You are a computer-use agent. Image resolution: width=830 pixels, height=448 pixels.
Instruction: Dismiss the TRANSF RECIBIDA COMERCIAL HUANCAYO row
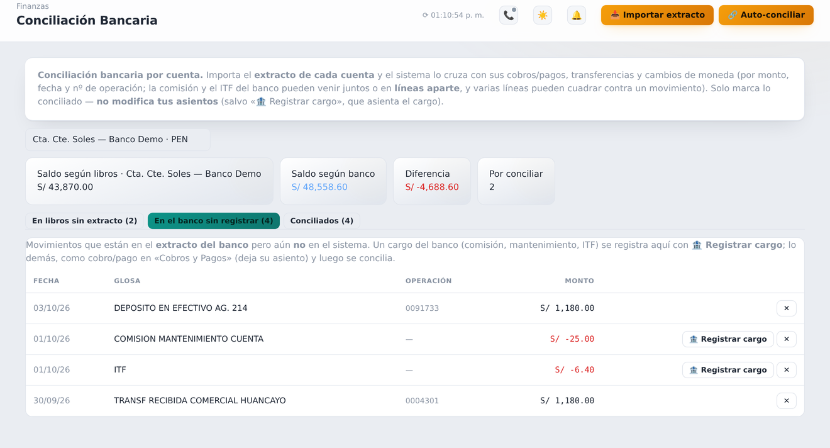click(x=787, y=401)
